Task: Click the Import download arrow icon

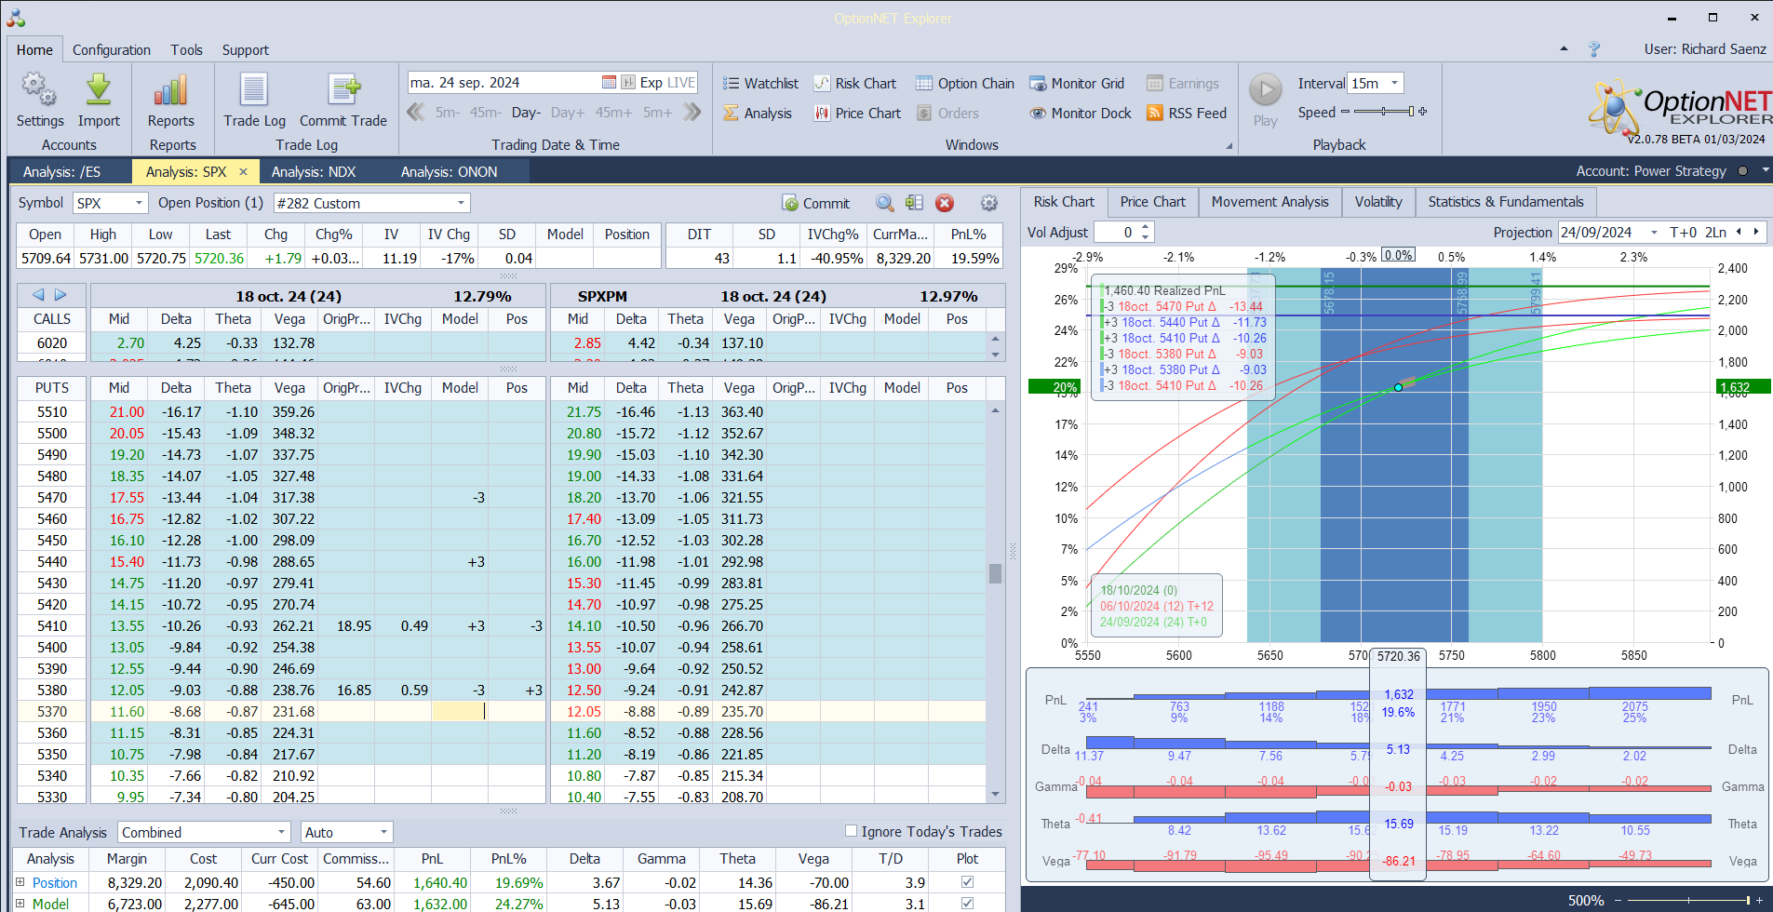Action: point(99,89)
